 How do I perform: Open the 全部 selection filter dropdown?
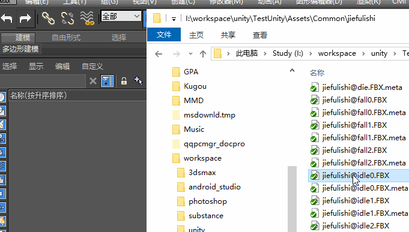pos(121,16)
